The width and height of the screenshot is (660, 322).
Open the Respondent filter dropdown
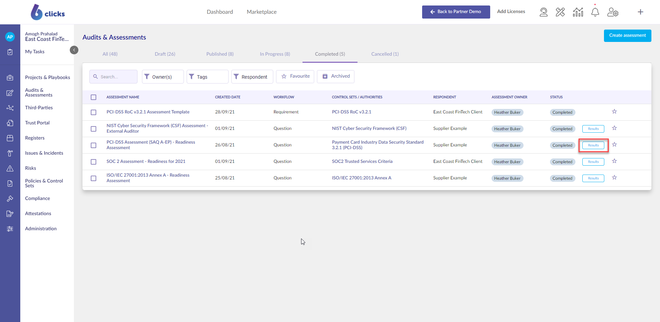(252, 77)
